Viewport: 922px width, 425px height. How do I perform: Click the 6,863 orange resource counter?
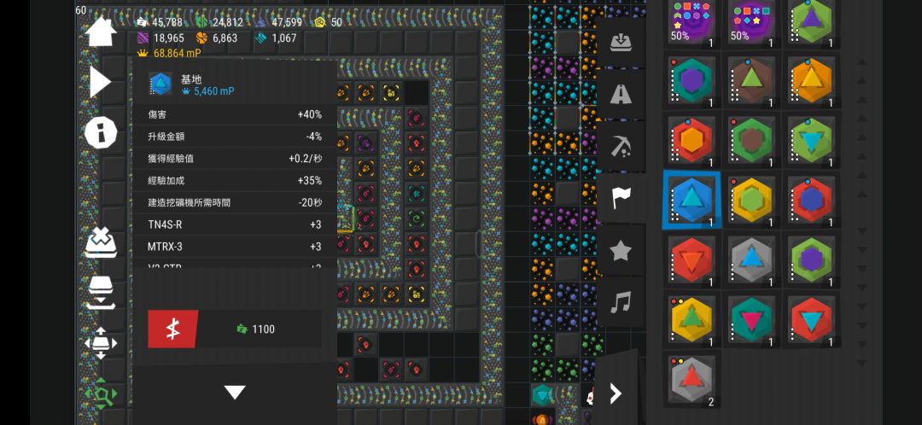click(x=217, y=38)
